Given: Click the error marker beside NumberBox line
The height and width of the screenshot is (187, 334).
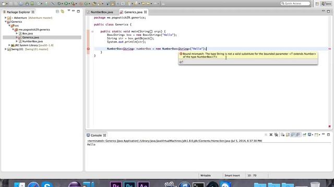Looking at the screenshot, I should pyautogui.click(x=88, y=49).
